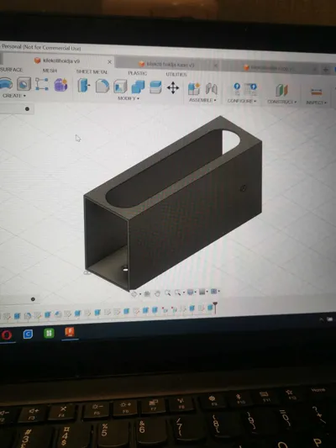The width and height of the screenshot is (336, 448).
Task: Click the first Configure icon
Action: tap(237, 89)
